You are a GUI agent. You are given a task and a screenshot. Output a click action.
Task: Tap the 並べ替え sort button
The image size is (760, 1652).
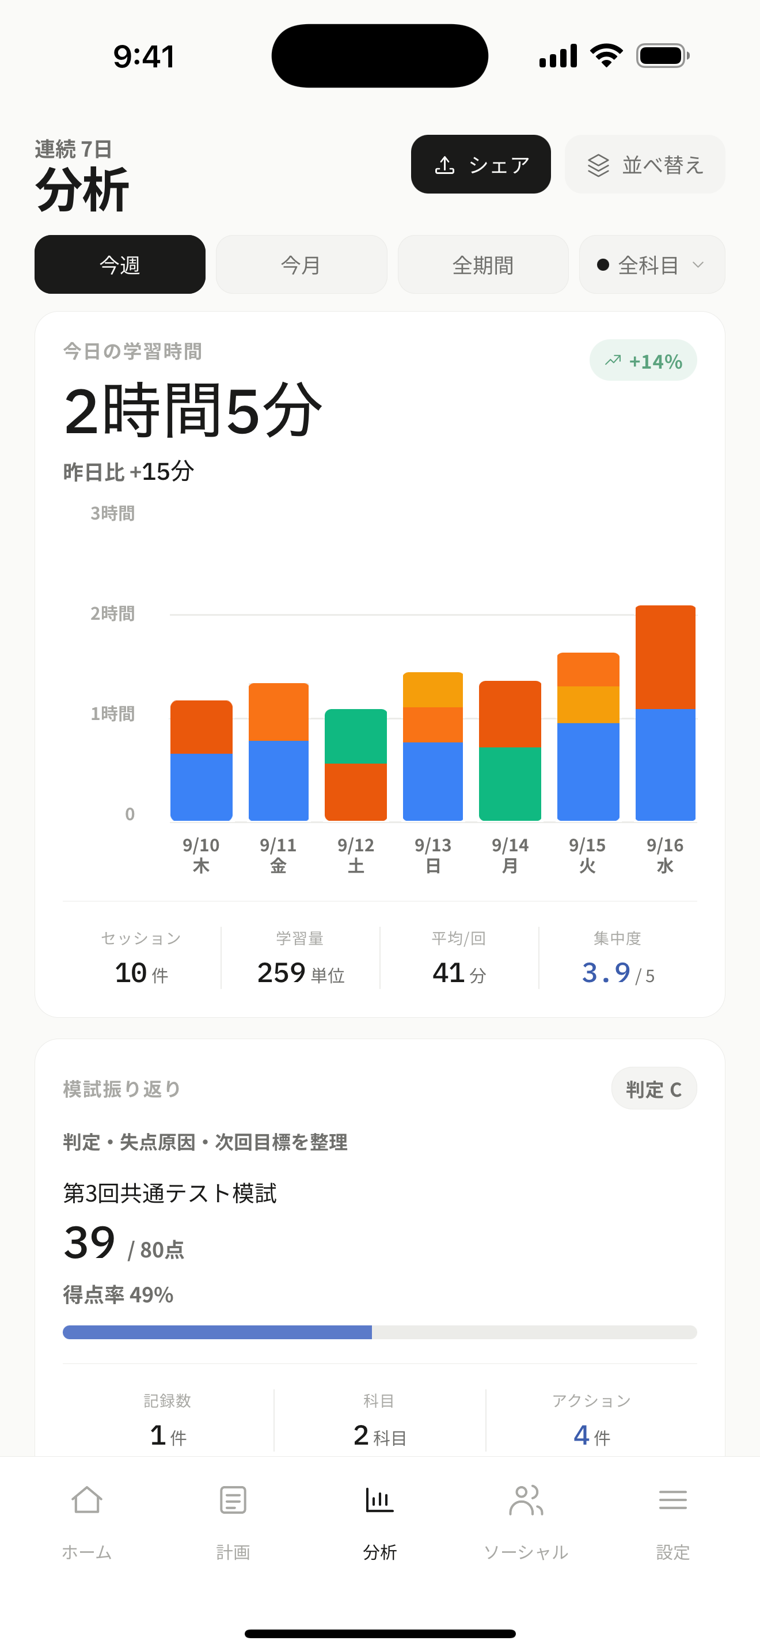(645, 164)
